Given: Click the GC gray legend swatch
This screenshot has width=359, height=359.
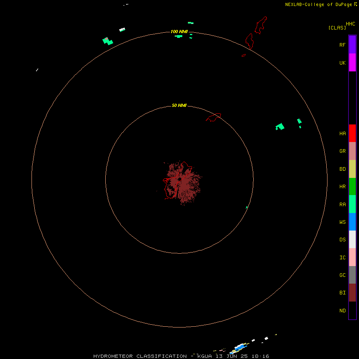Looking at the screenshot, I should (352, 275).
